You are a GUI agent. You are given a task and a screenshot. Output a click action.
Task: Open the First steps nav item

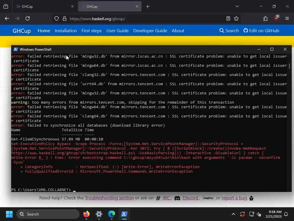pos(92,31)
